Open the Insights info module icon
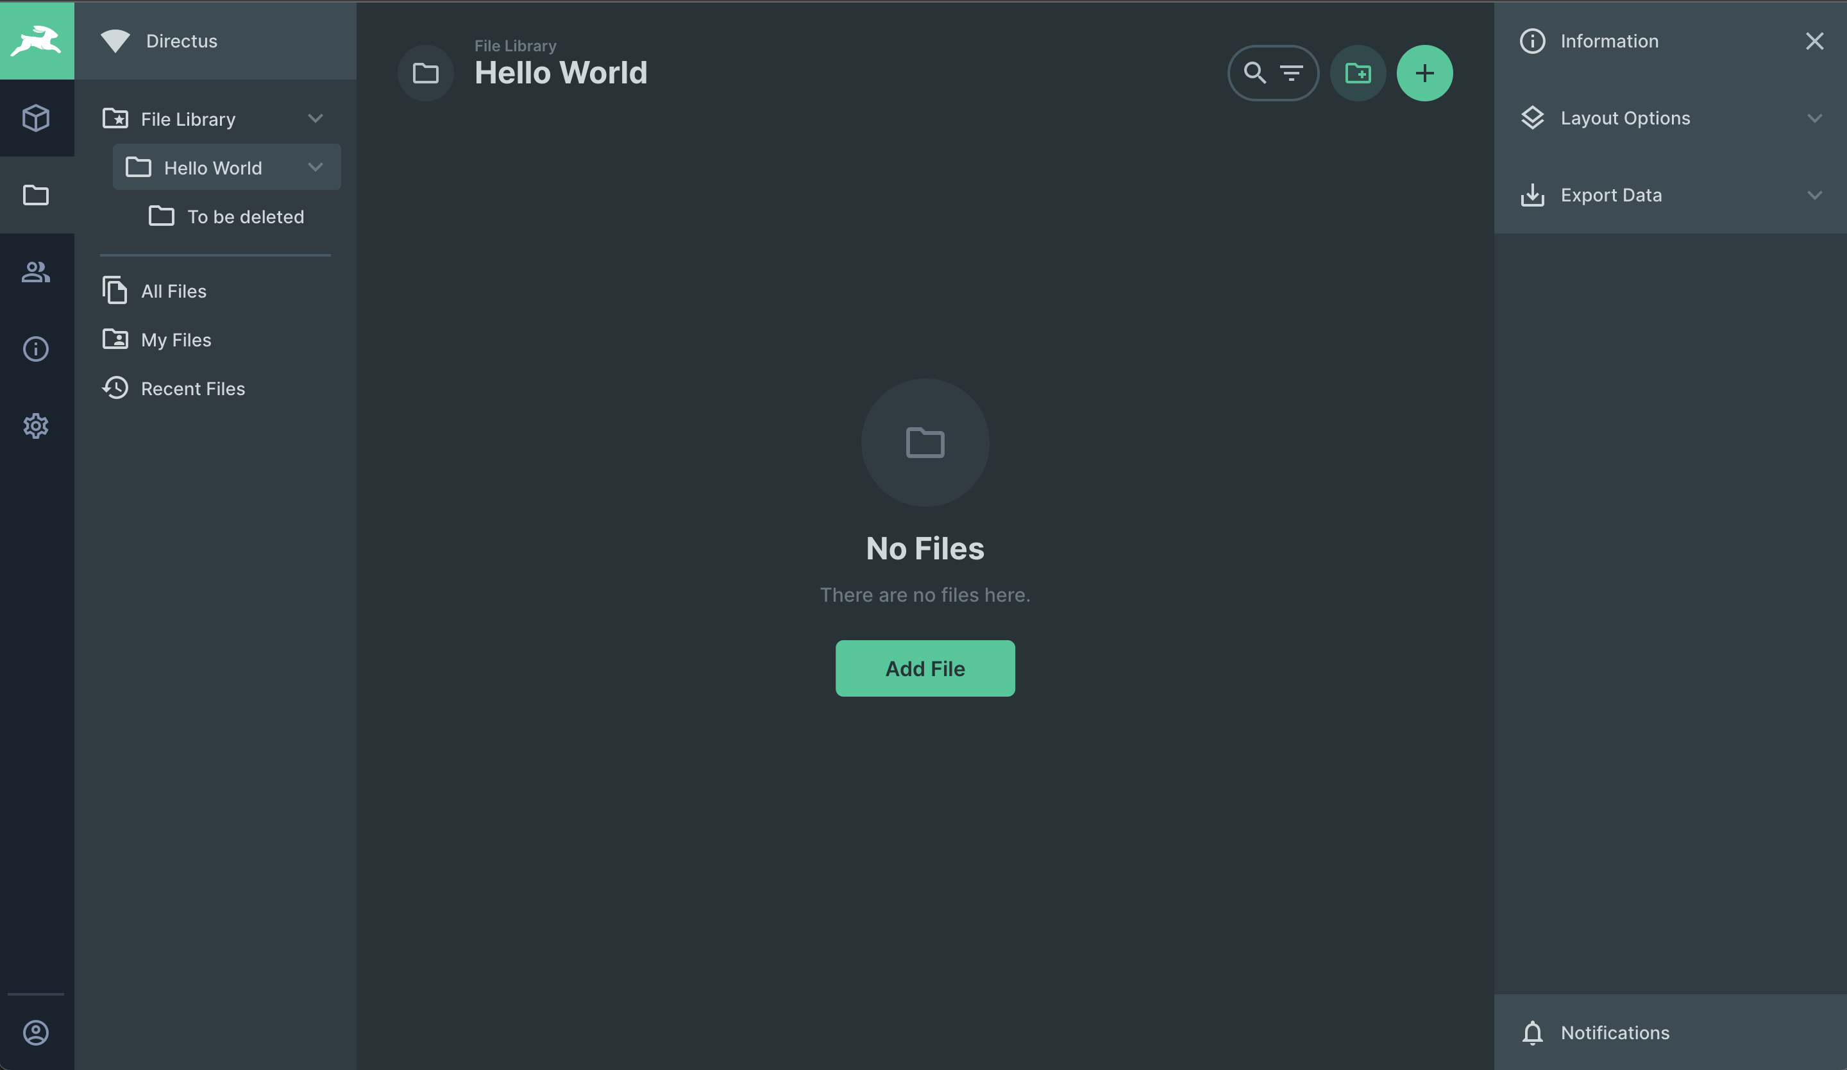 pos(36,349)
